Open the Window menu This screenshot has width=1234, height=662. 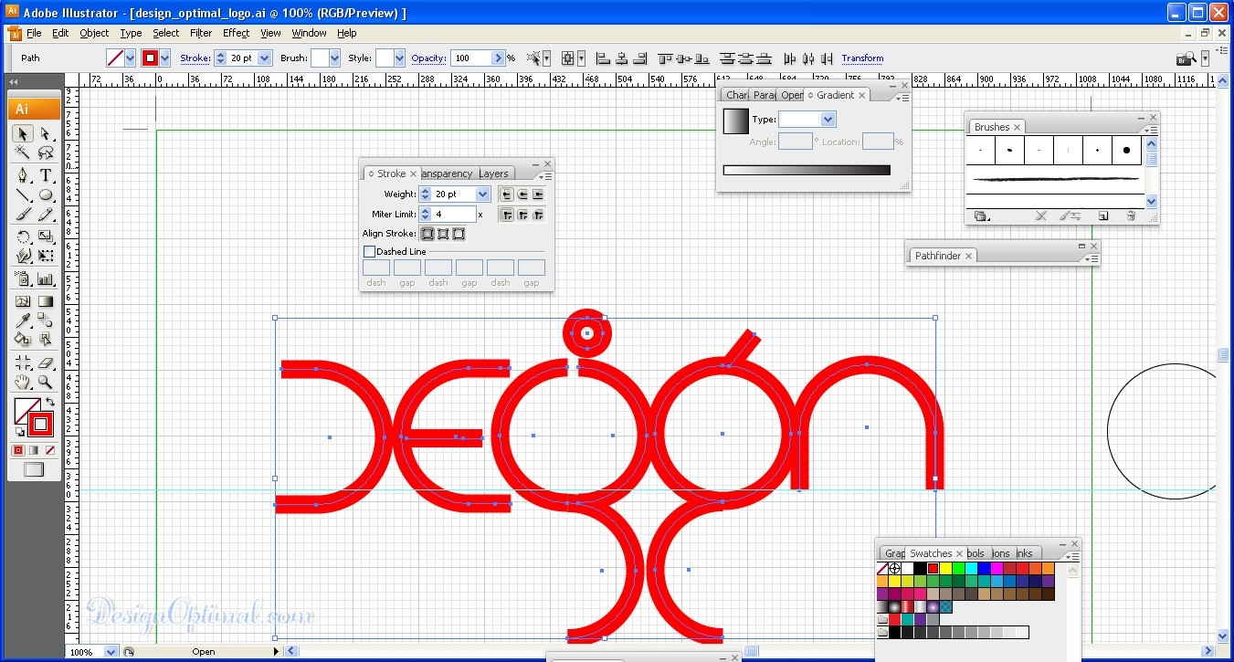pyautogui.click(x=309, y=33)
